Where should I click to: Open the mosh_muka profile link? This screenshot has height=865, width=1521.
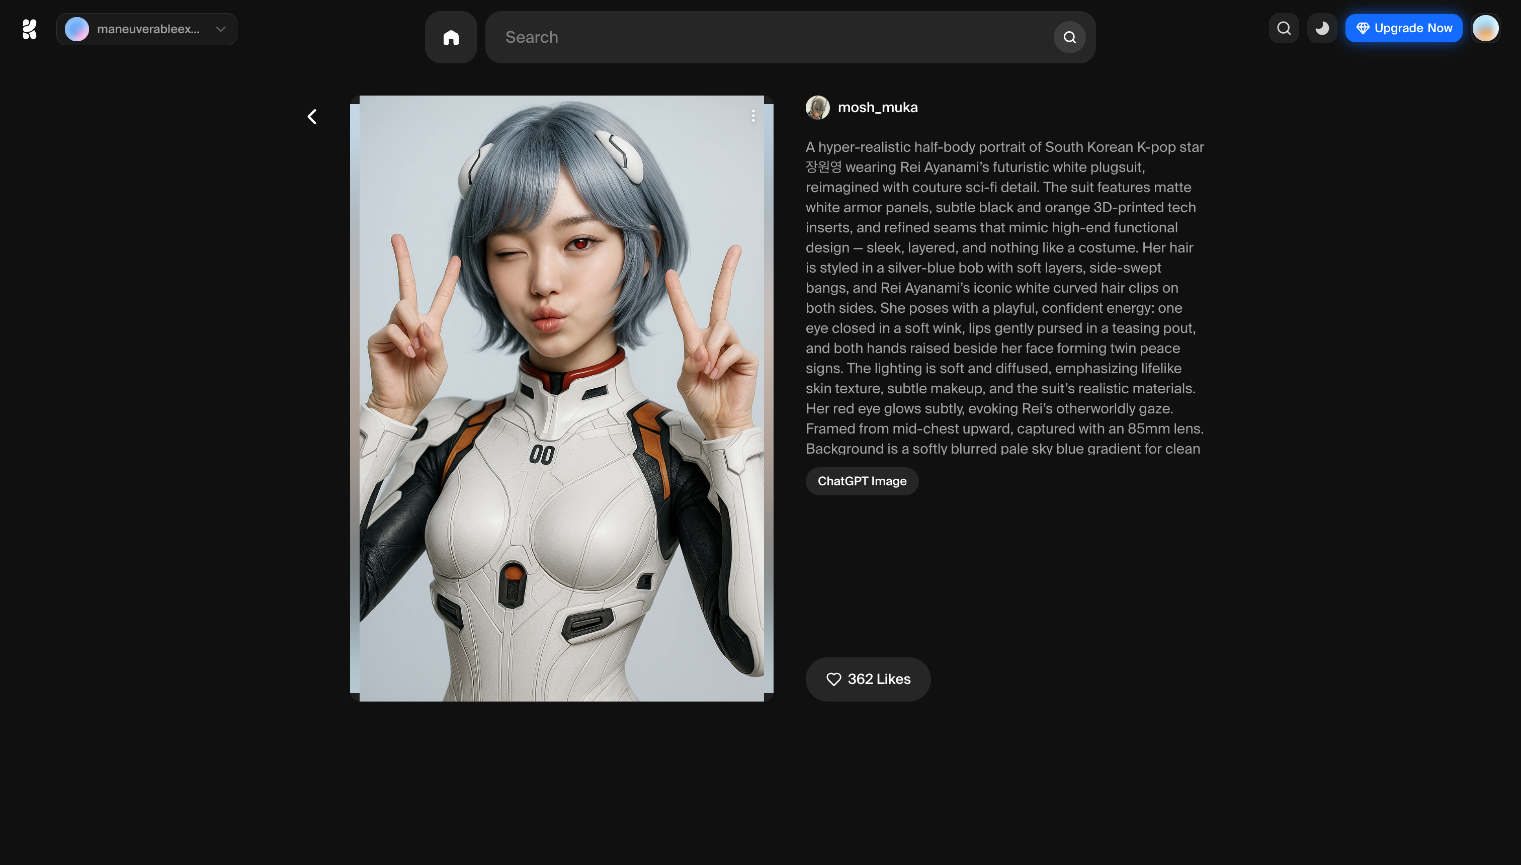tap(878, 108)
